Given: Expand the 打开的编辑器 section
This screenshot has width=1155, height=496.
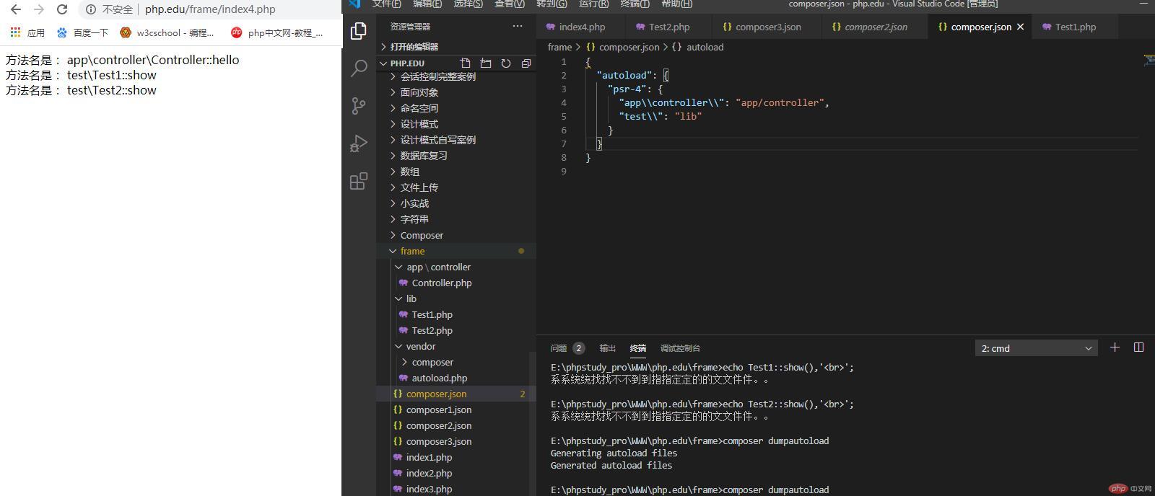Looking at the screenshot, I should click(456, 47).
